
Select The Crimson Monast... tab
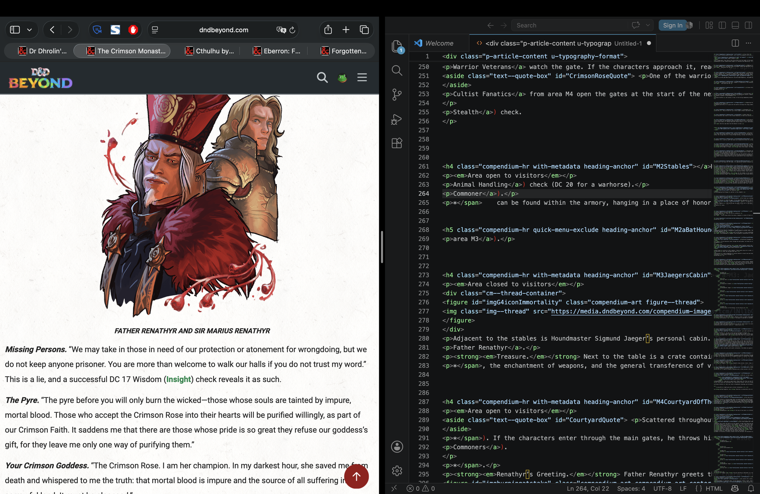tap(122, 51)
